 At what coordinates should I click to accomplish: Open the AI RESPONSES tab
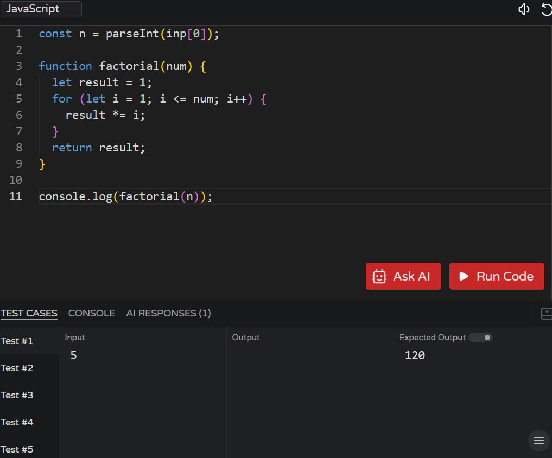pos(168,313)
